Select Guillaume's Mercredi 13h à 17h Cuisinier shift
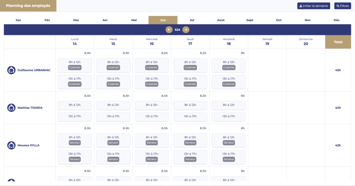Image resolution: width=355 pixels, height=186 pixels. point(152,81)
